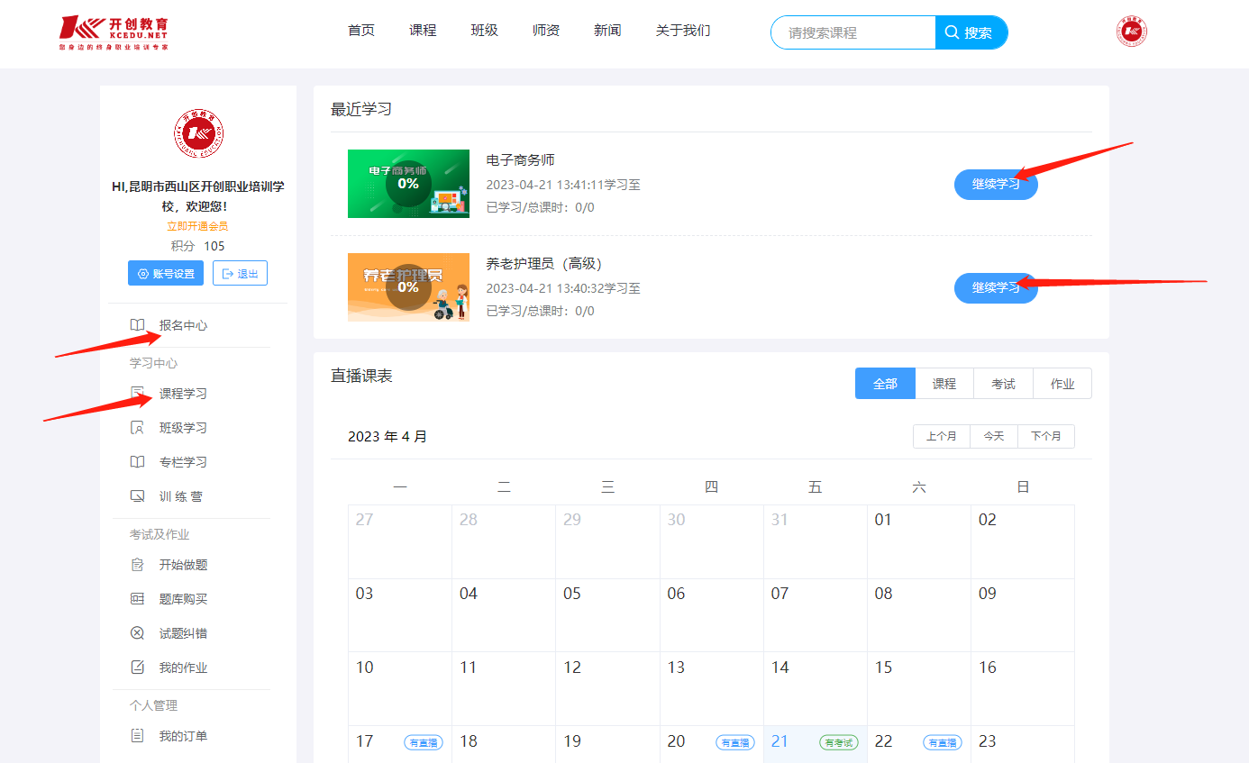
Task: Click the 专栏学习 sidebar icon
Action: click(137, 462)
